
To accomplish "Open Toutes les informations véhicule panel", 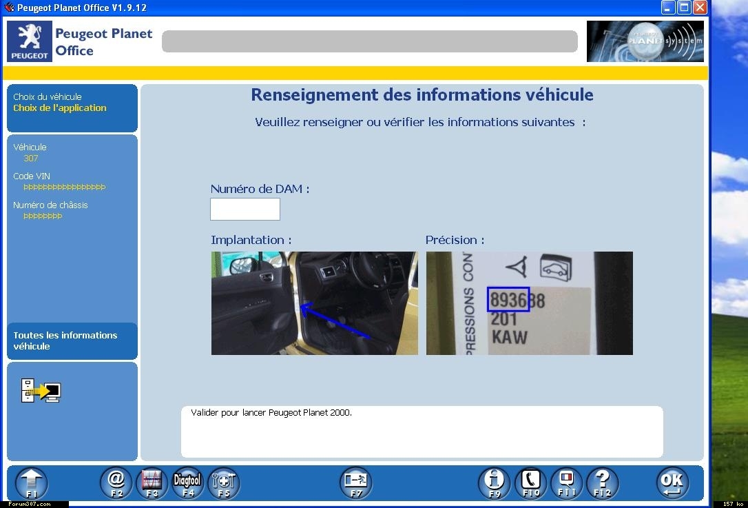I will pyautogui.click(x=72, y=341).
